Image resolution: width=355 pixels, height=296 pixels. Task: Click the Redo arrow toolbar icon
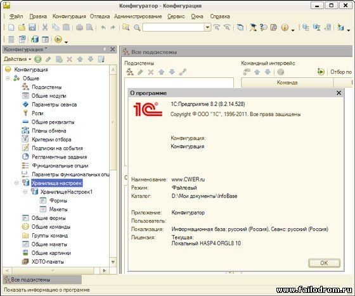(x=113, y=27)
